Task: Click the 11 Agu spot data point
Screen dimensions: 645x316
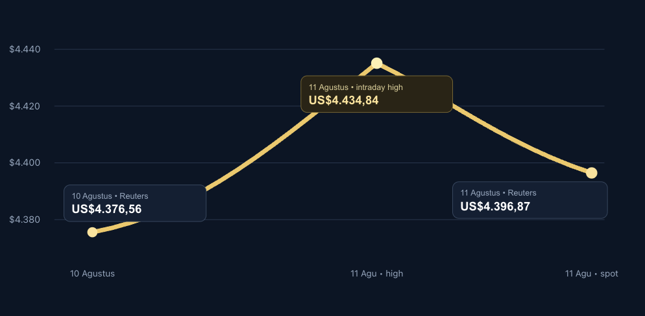Action: [592, 173]
